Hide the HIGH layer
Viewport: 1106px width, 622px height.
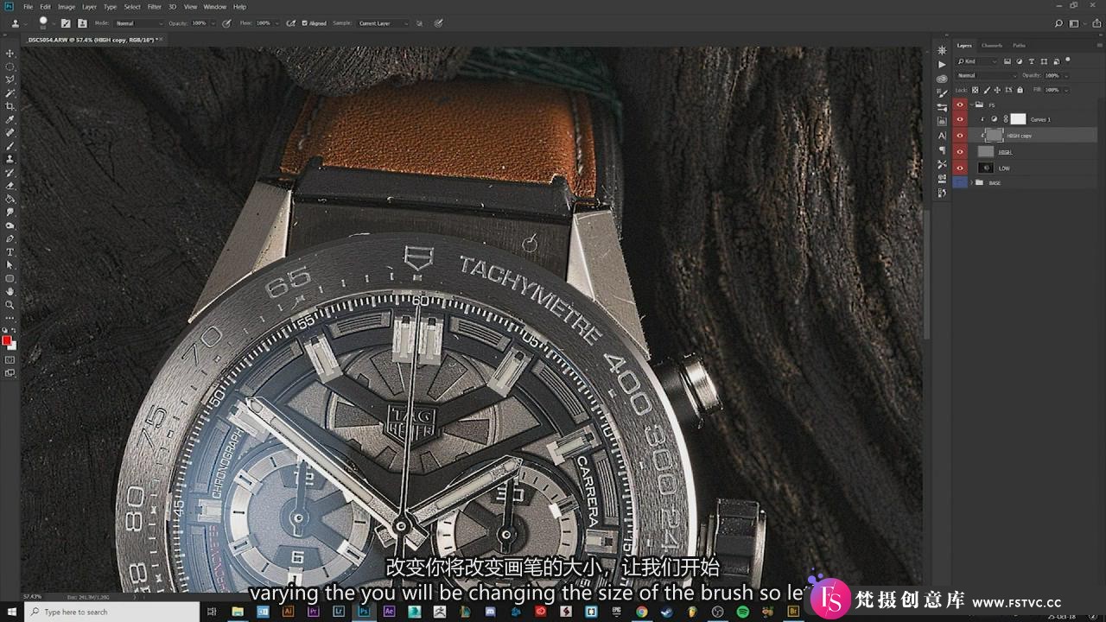960,152
